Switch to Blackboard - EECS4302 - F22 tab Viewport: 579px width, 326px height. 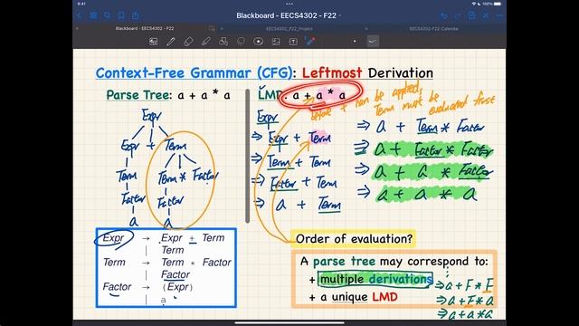coord(145,28)
